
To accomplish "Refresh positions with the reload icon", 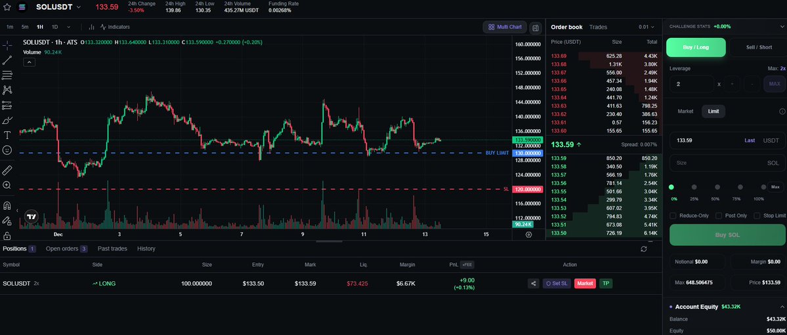I will pyautogui.click(x=644, y=248).
